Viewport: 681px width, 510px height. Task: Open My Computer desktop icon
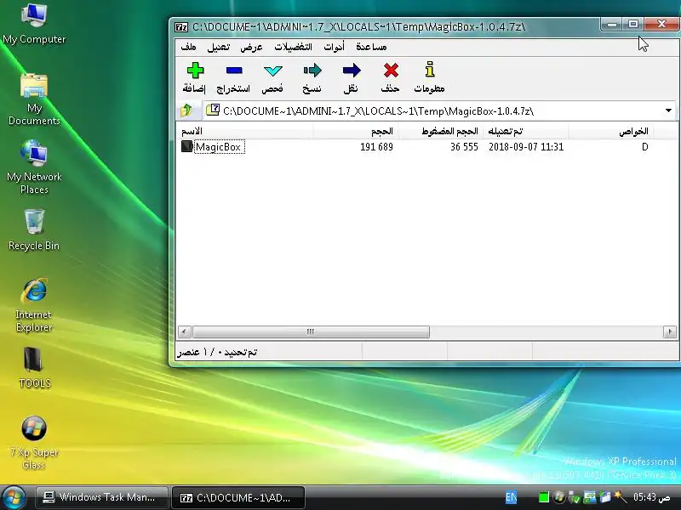click(34, 23)
